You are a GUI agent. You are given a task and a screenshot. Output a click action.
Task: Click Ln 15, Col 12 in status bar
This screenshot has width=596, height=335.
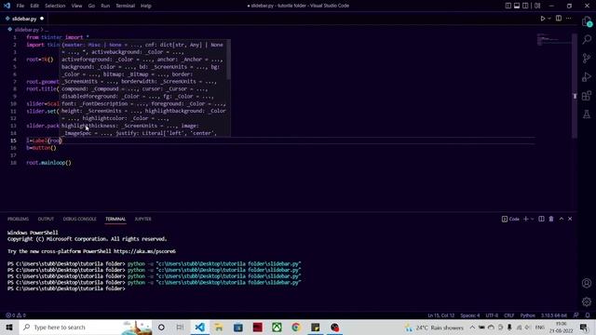(x=440, y=315)
